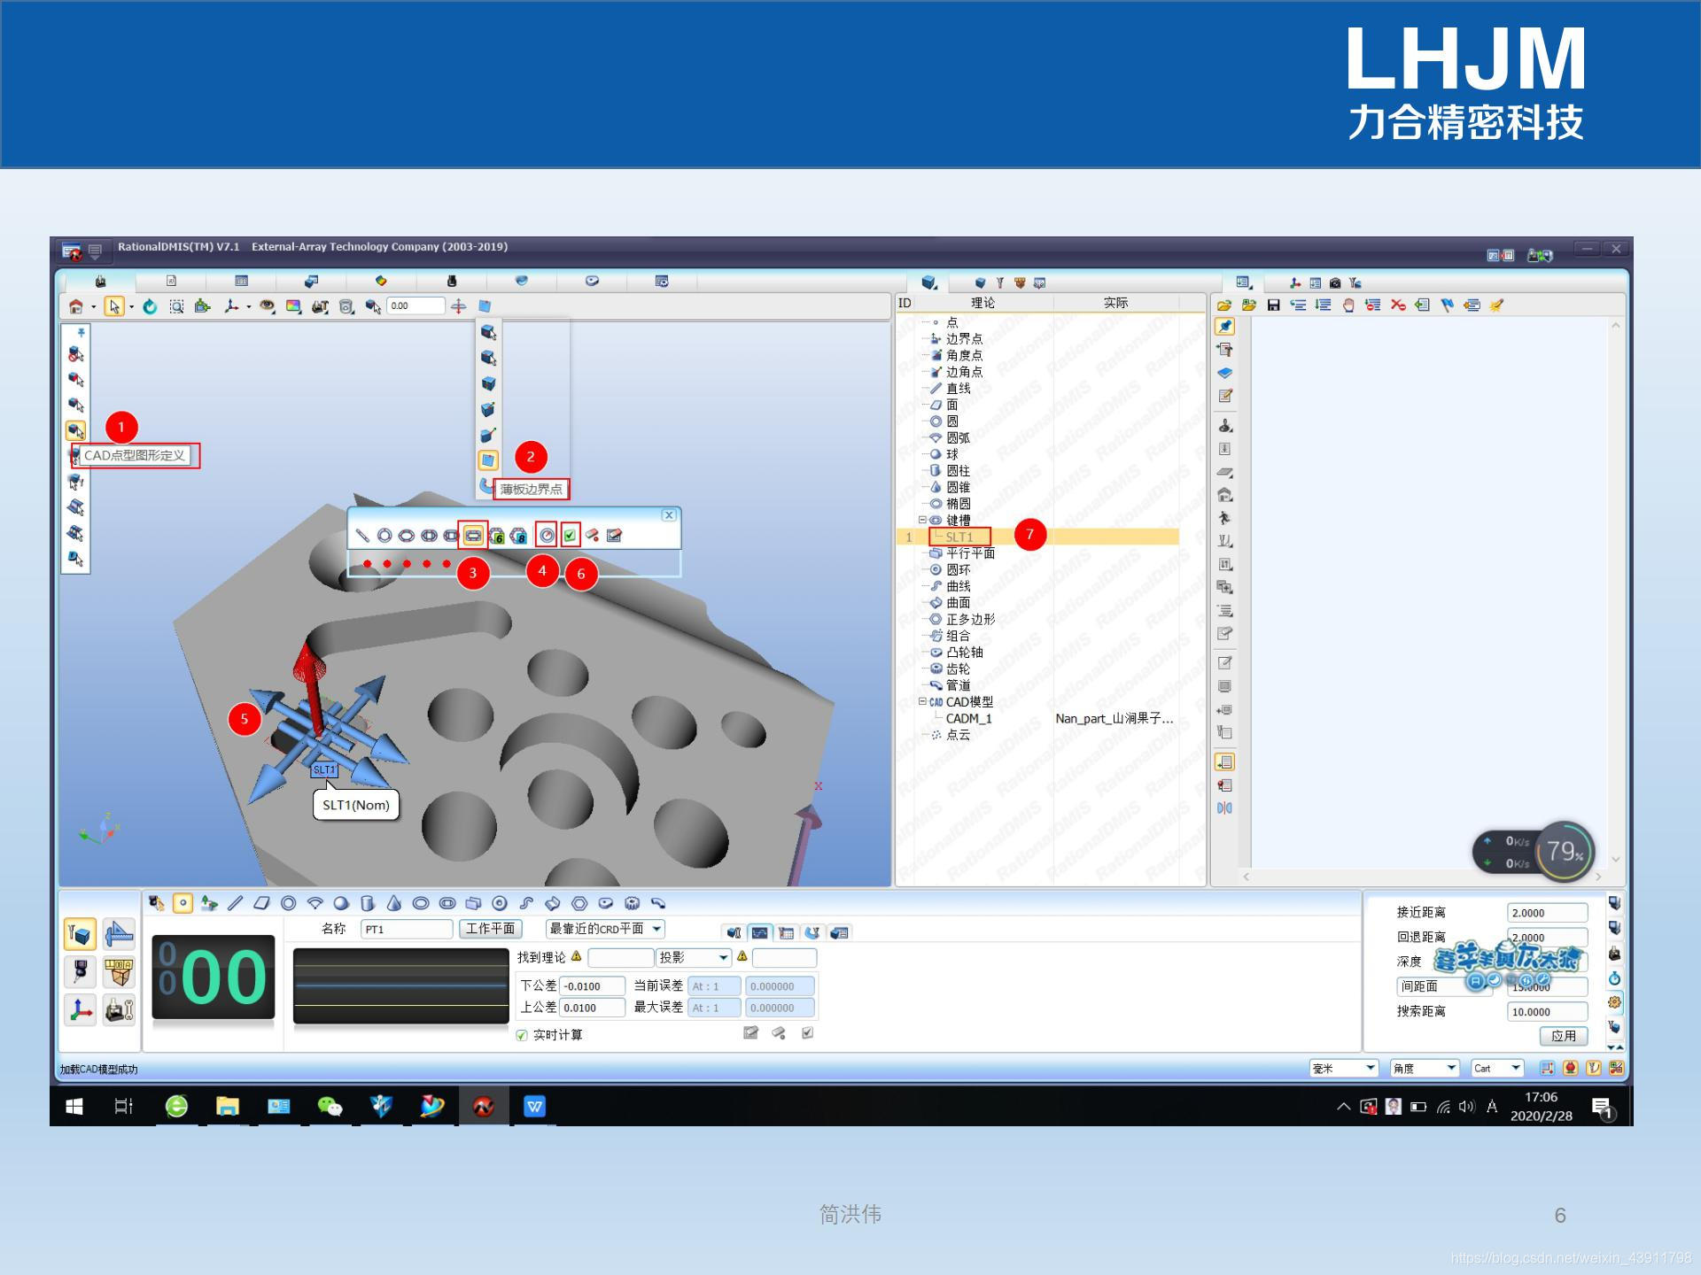
Task: Select the line feature tool
Action: tap(235, 903)
